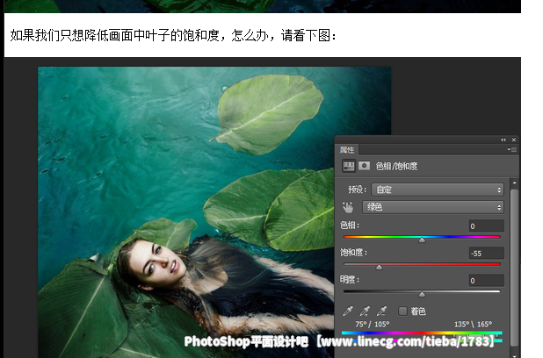The width and height of the screenshot is (543, 358).
Task: Close the Properties panel
Action: pos(514,140)
